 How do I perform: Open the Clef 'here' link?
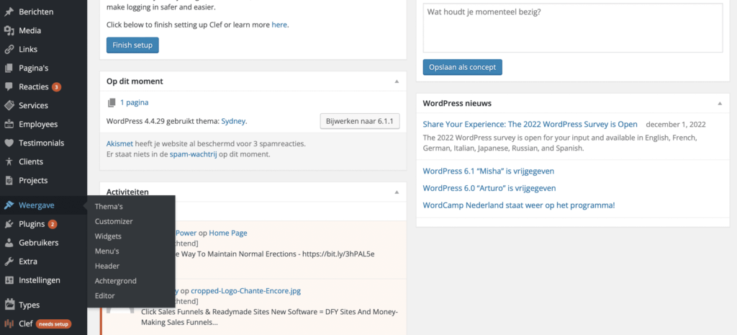279,24
